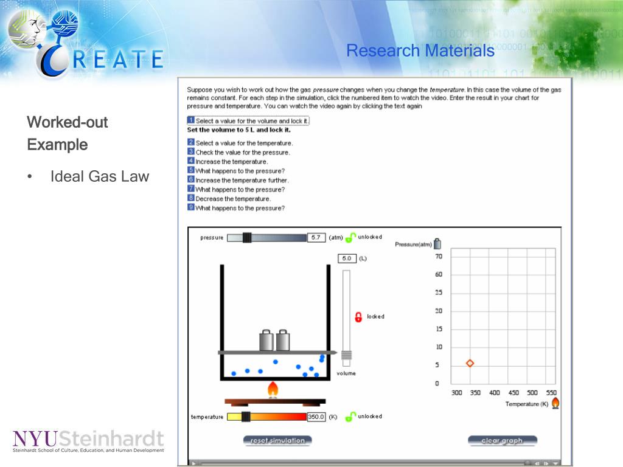Screen dimensions: 623x467
Task: Click step 3 'Check the value for the pressure'
Action: click(x=238, y=153)
